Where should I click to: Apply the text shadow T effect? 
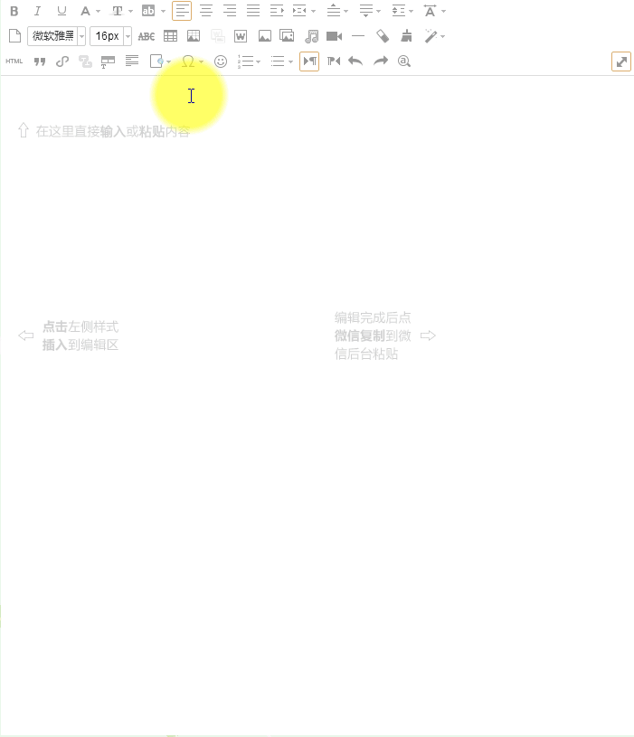(117, 11)
